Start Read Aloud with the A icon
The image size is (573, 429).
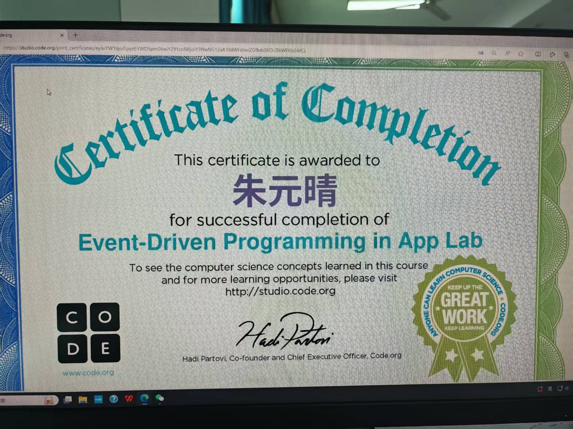507,53
